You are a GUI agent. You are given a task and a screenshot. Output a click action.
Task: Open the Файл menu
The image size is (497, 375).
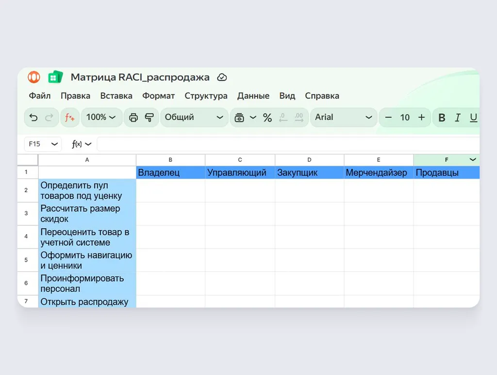point(40,96)
